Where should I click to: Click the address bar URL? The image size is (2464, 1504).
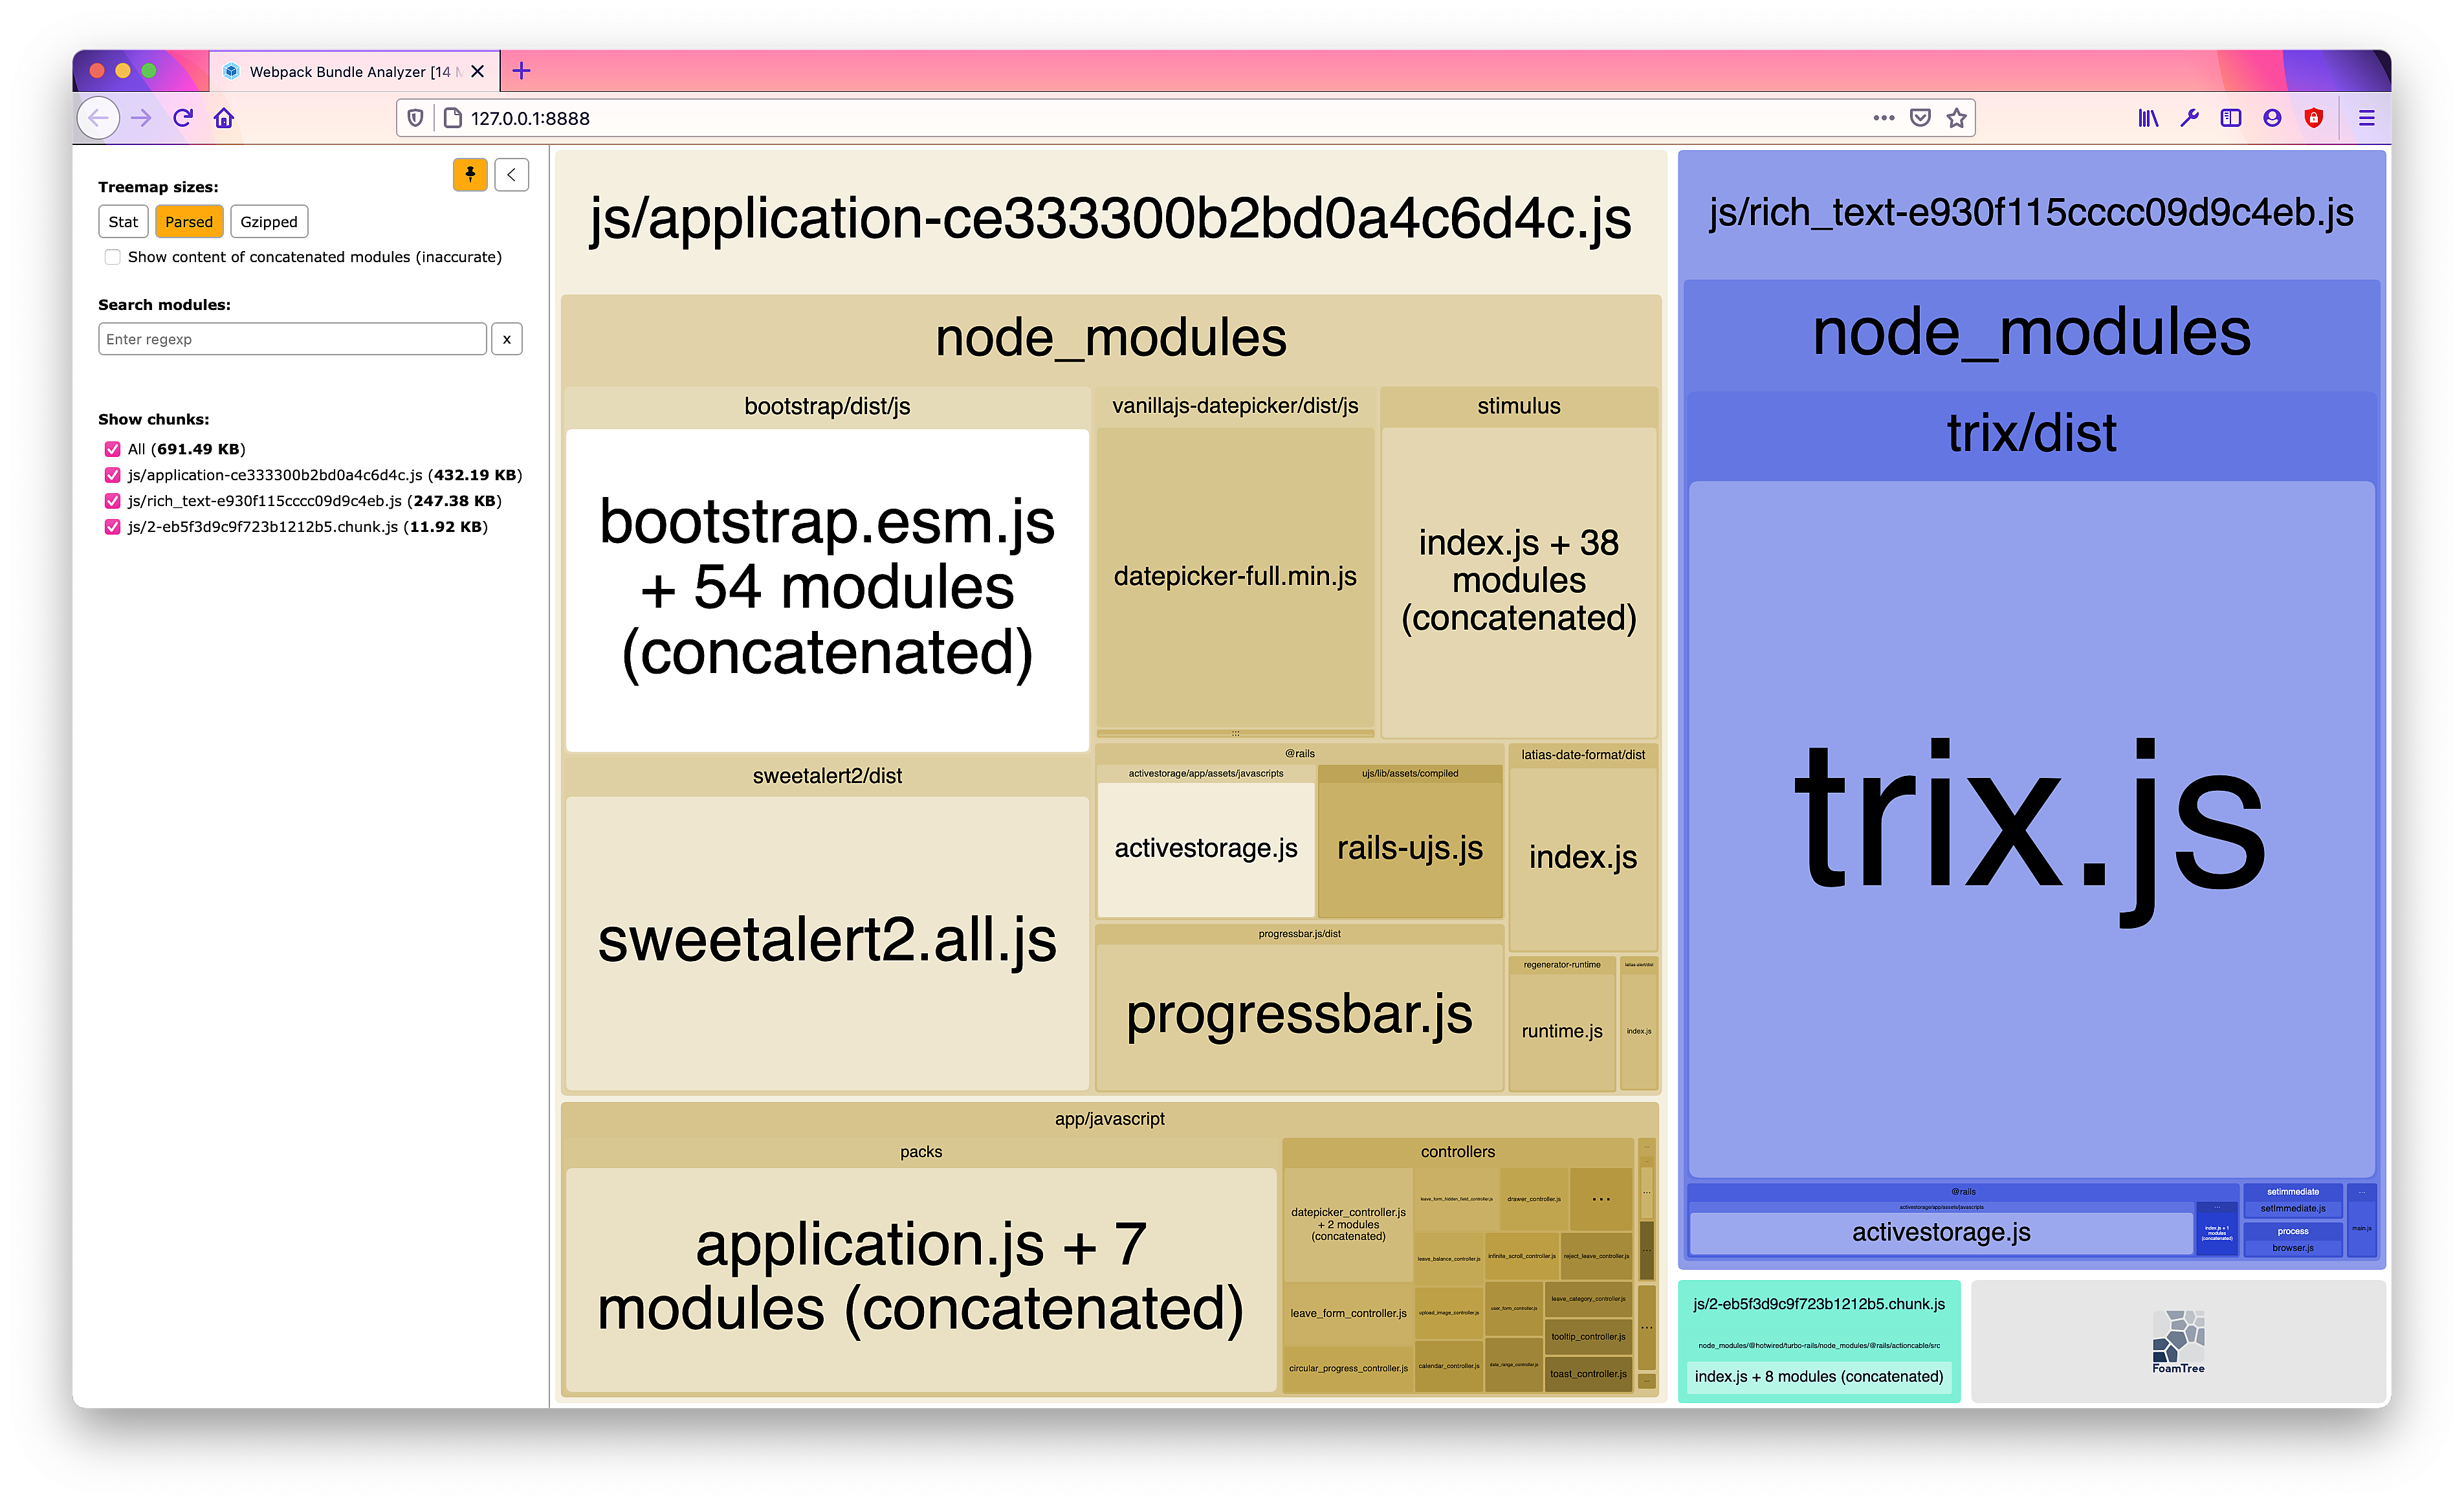pos(530,118)
